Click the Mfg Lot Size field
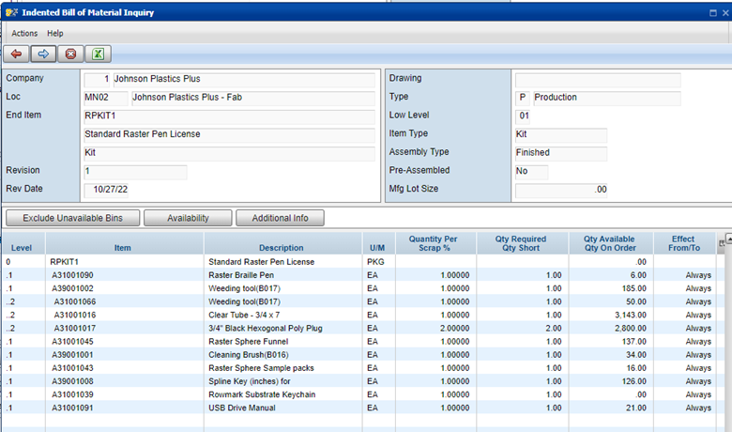The image size is (732, 432). coord(560,190)
